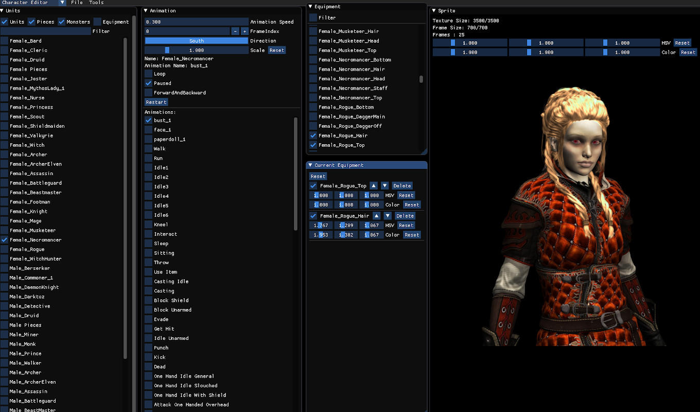Reset all Current Equipment
This screenshot has width=700, height=412.
318,176
